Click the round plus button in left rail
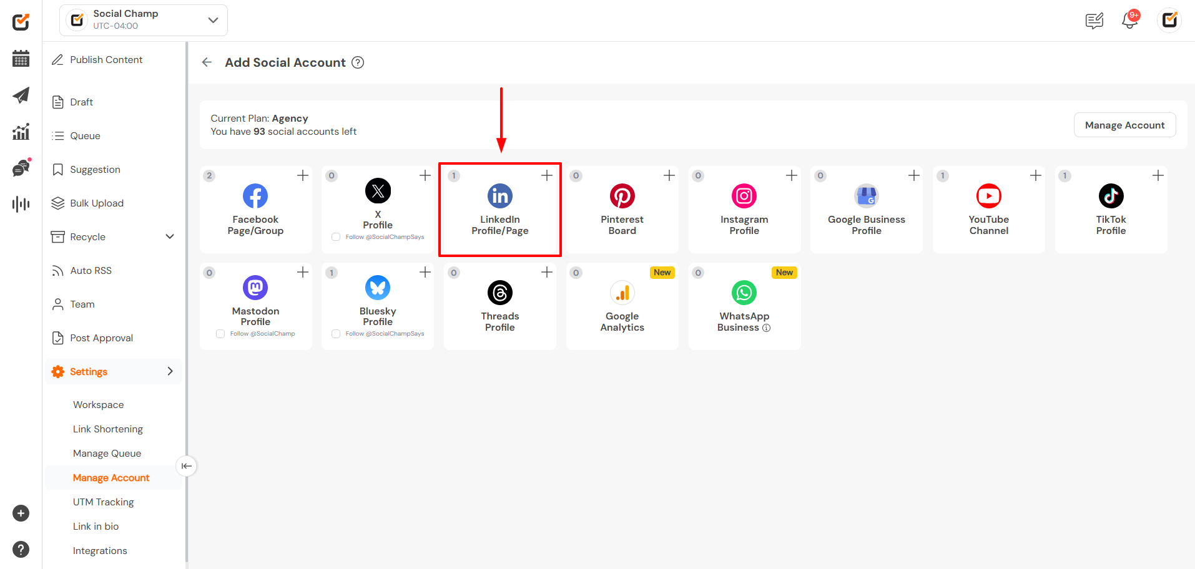Image resolution: width=1195 pixels, height=569 pixels. click(21, 513)
